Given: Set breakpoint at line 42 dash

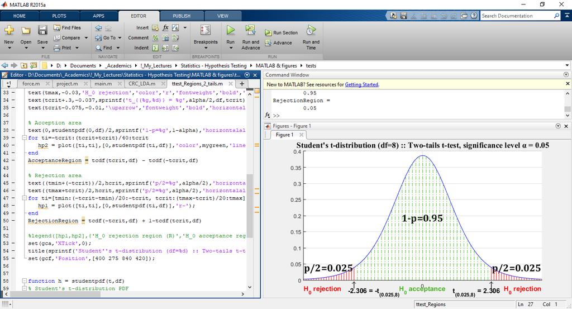Looking at the screenshot, I should point(13,160).
